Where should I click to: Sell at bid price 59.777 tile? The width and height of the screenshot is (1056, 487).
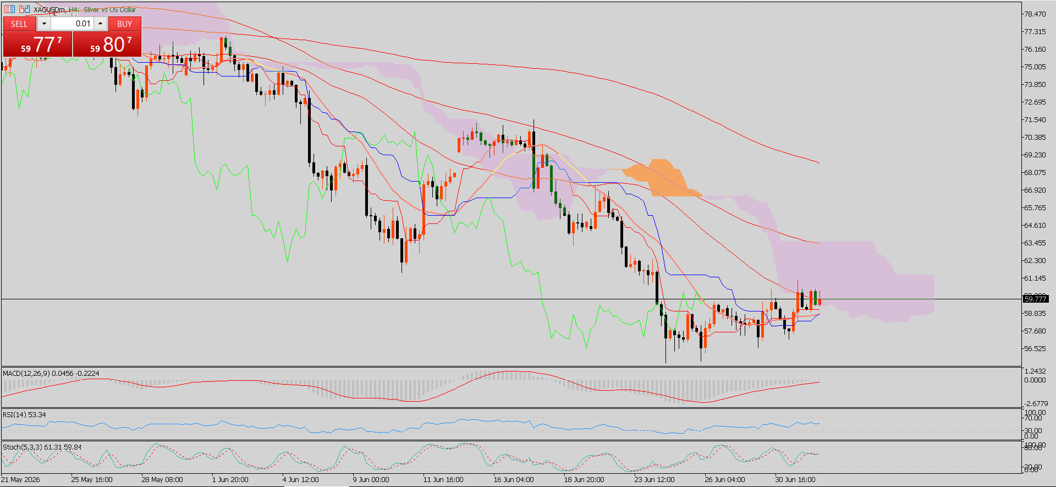tap(37, 44)
